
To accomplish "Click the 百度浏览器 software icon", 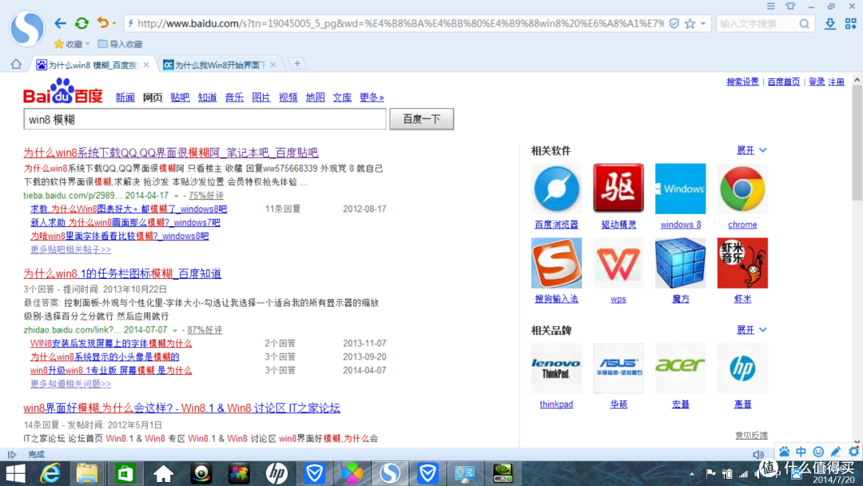I will point(556,189).
